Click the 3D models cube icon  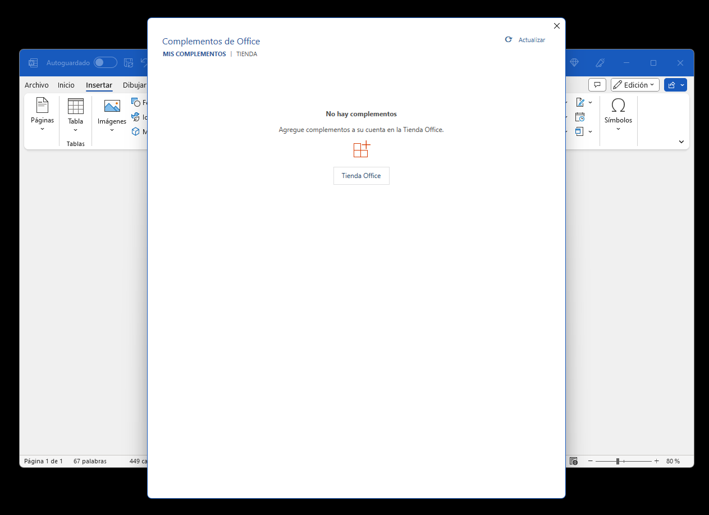[135, 131]
